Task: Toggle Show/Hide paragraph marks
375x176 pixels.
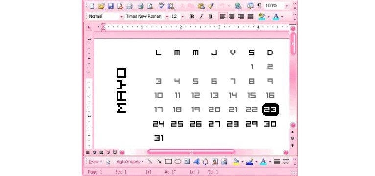Action: [259, 6]
